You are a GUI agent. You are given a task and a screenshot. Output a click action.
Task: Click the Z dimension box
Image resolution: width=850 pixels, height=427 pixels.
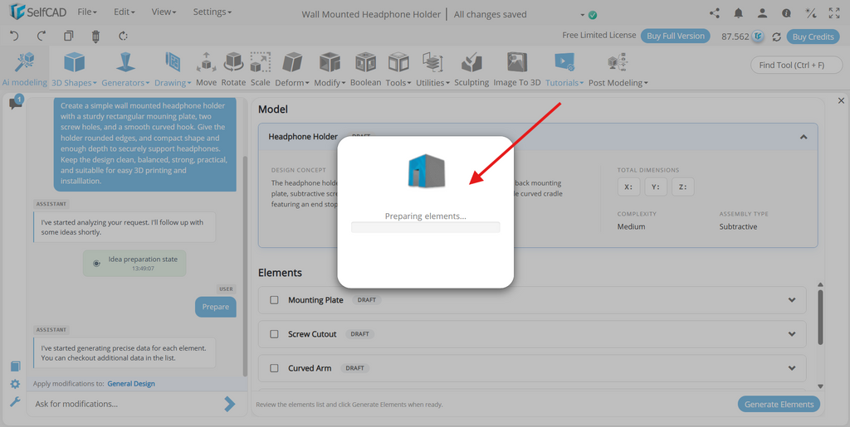tap(683, 187)
